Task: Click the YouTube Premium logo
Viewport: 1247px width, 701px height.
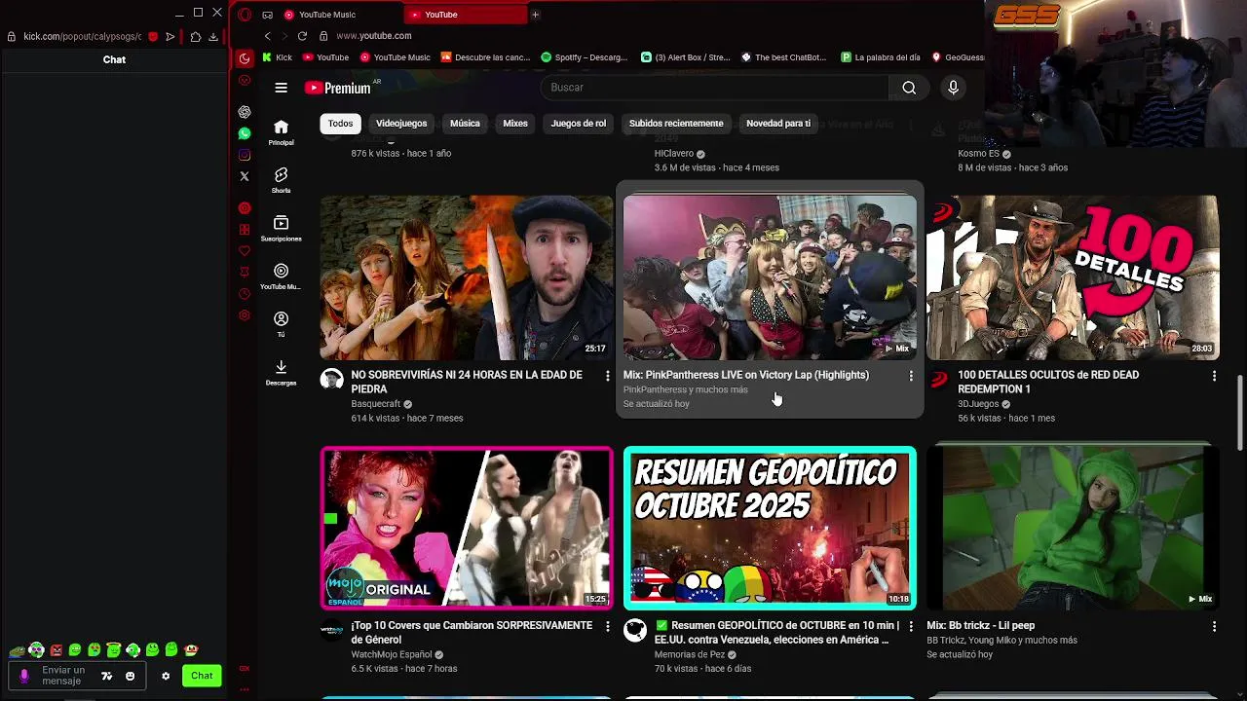Action: click(338, 88)
